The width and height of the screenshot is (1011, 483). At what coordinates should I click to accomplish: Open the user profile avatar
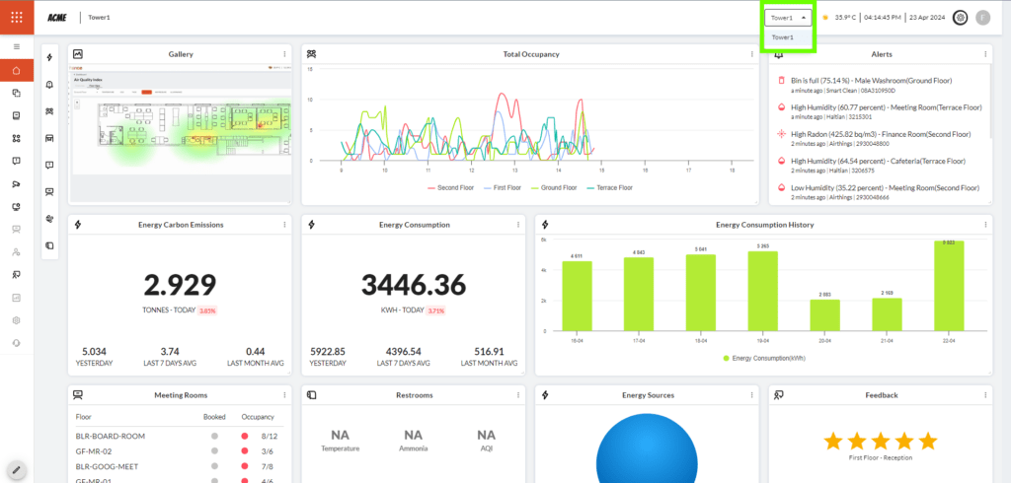[x=982, y=17]
